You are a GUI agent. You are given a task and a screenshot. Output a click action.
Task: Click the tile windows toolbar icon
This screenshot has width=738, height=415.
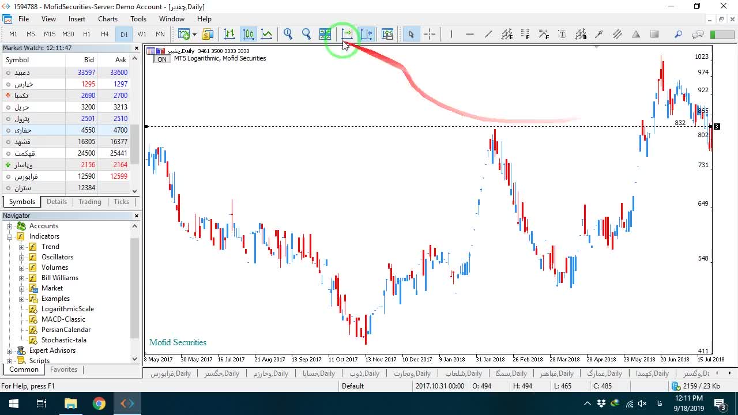click(x=325, y=34)
